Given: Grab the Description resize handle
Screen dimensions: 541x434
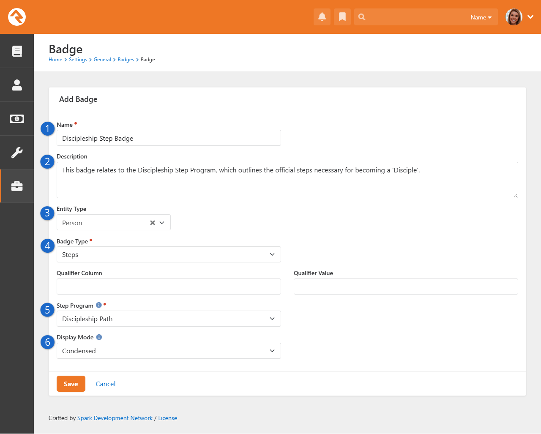Looking at the screenshot, I should (x=516, y=196).
